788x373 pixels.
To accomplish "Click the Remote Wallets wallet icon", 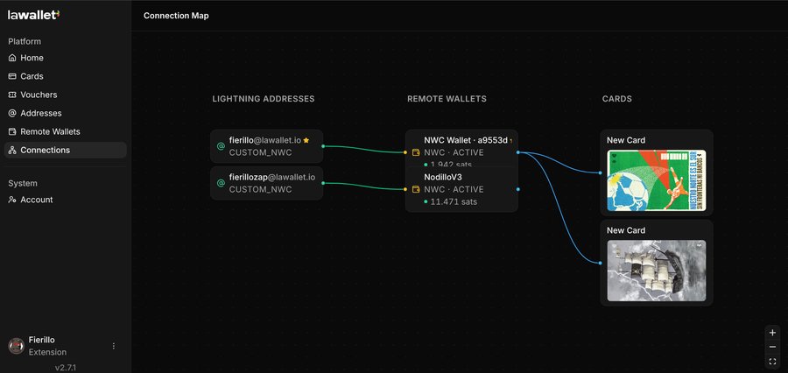I will (x=12, y=131).
